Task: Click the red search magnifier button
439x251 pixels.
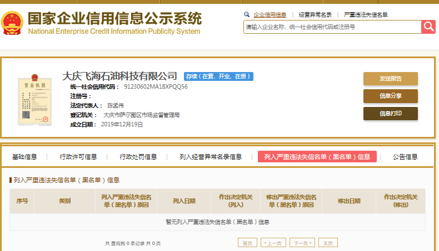Action: coord(428,27)
